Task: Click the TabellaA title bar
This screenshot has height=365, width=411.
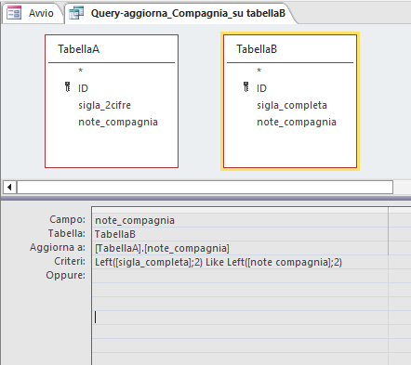Action: click(112, 49)
